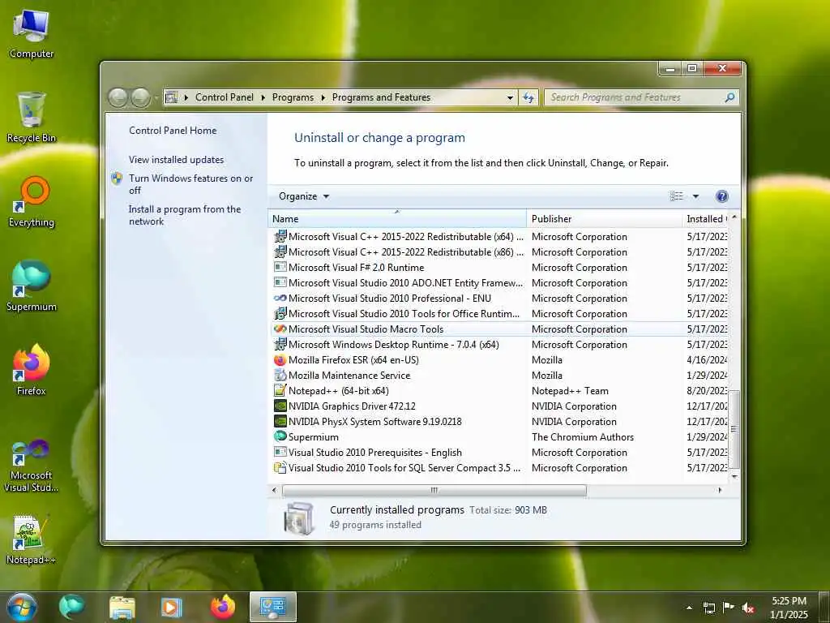Open Turn Windows features on or off
The width and height of the screenshot is (830, 623).
coord(191,184)
